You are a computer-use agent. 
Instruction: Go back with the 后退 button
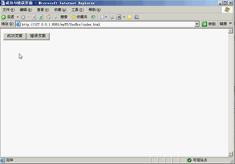(8, 17)
